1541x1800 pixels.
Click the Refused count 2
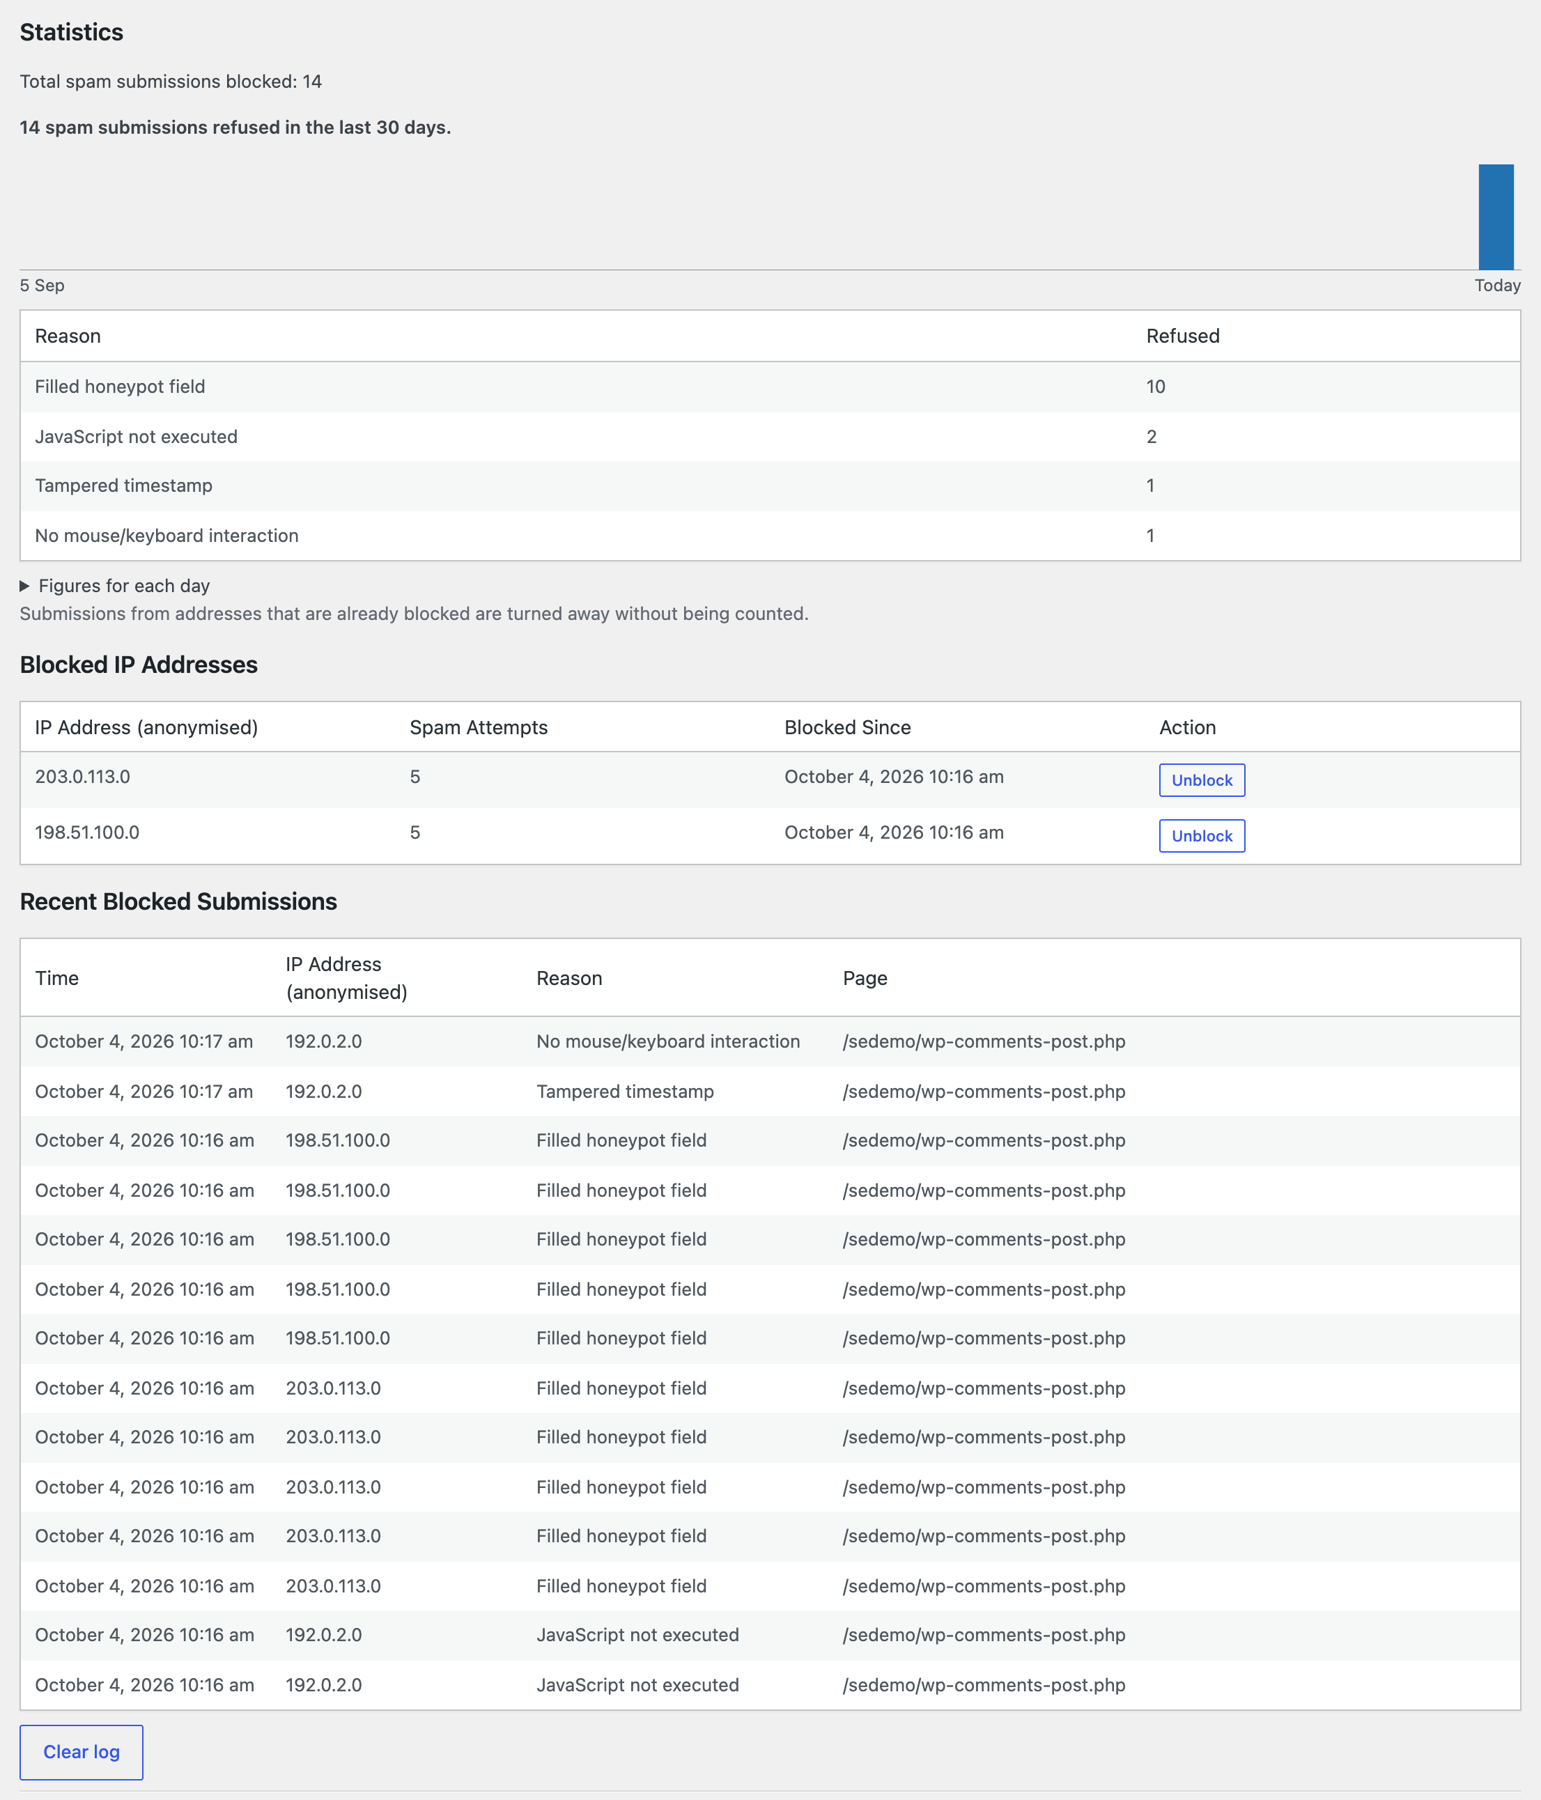(x=1151, y=437)
